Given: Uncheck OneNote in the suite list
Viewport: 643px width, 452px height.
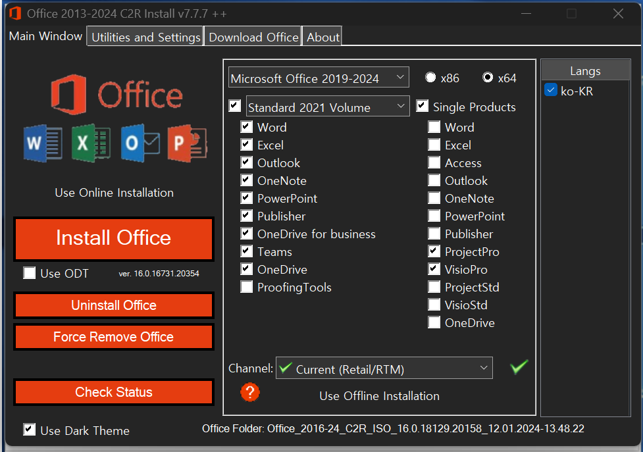Looking at the screenshot, I should click(x=246, y=180).
